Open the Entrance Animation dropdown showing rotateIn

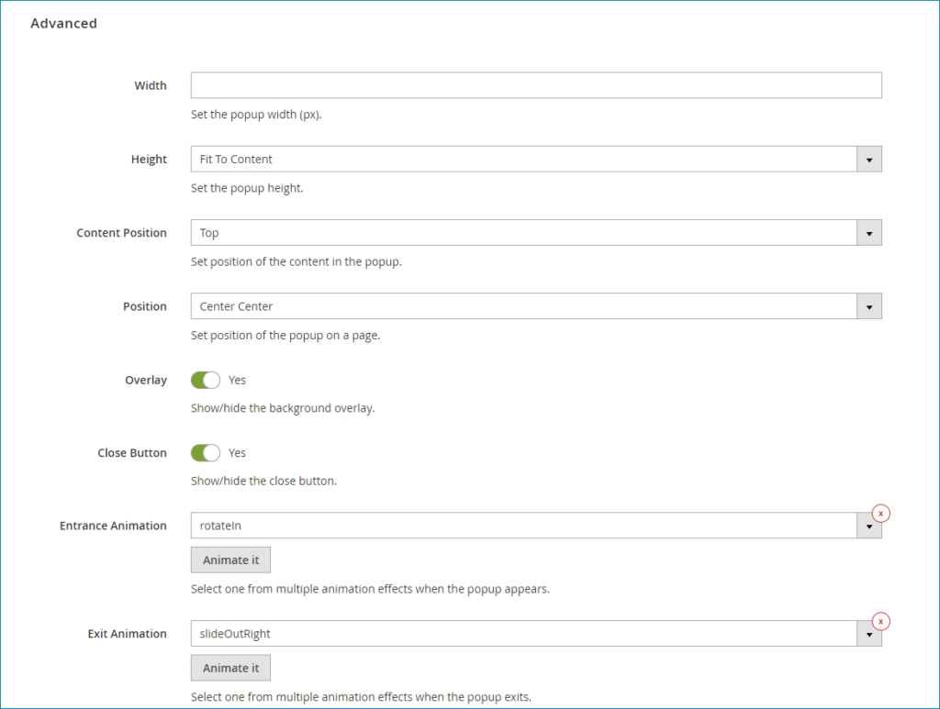(536, 526)
